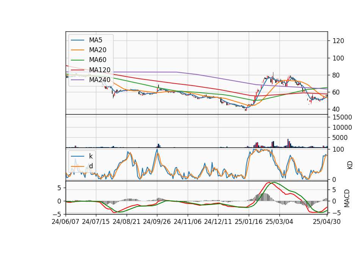Click the 120 price axis label
This screenshot has height=261, width=364.
[x=338, y=41]
